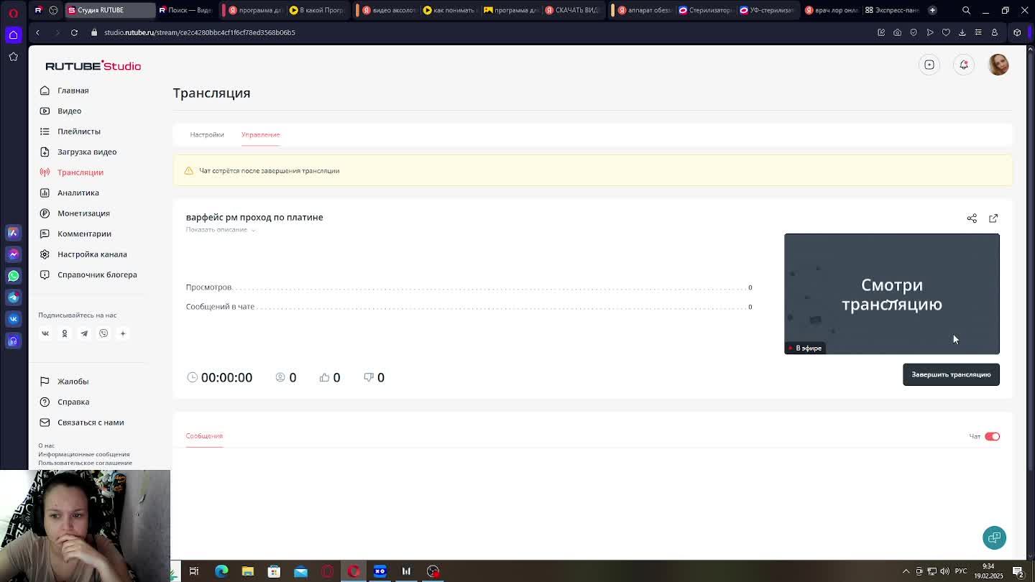Open the support chat widget button
Screen dimensions: 1035x582
tap(995, 537)
